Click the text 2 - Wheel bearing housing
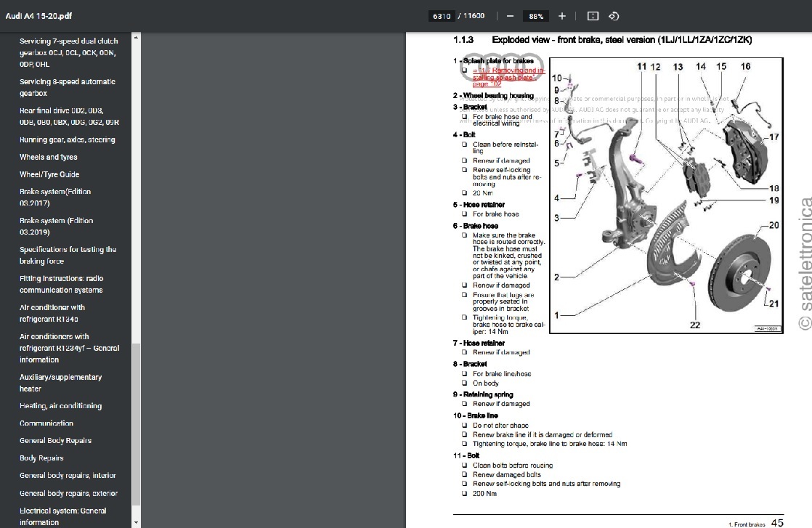 point(493,95)
